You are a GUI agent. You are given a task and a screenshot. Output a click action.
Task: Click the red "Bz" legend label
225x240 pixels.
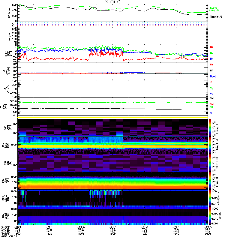pos(211,47)
